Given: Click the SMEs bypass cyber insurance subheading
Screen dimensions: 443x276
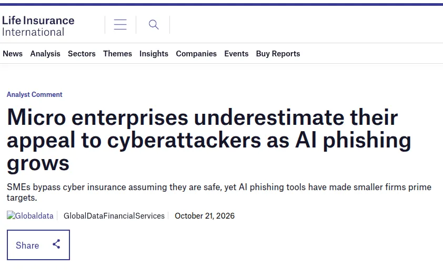Looking at the screenshot, I should pos(219,192).
